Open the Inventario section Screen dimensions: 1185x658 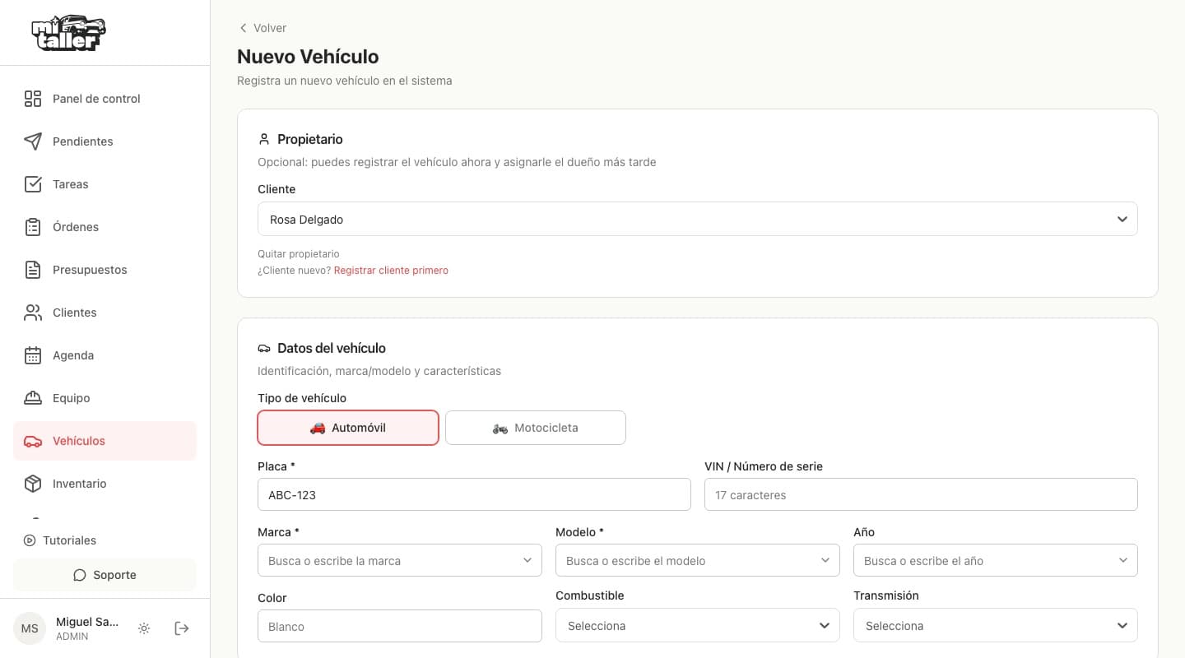(x=105, y=484)
